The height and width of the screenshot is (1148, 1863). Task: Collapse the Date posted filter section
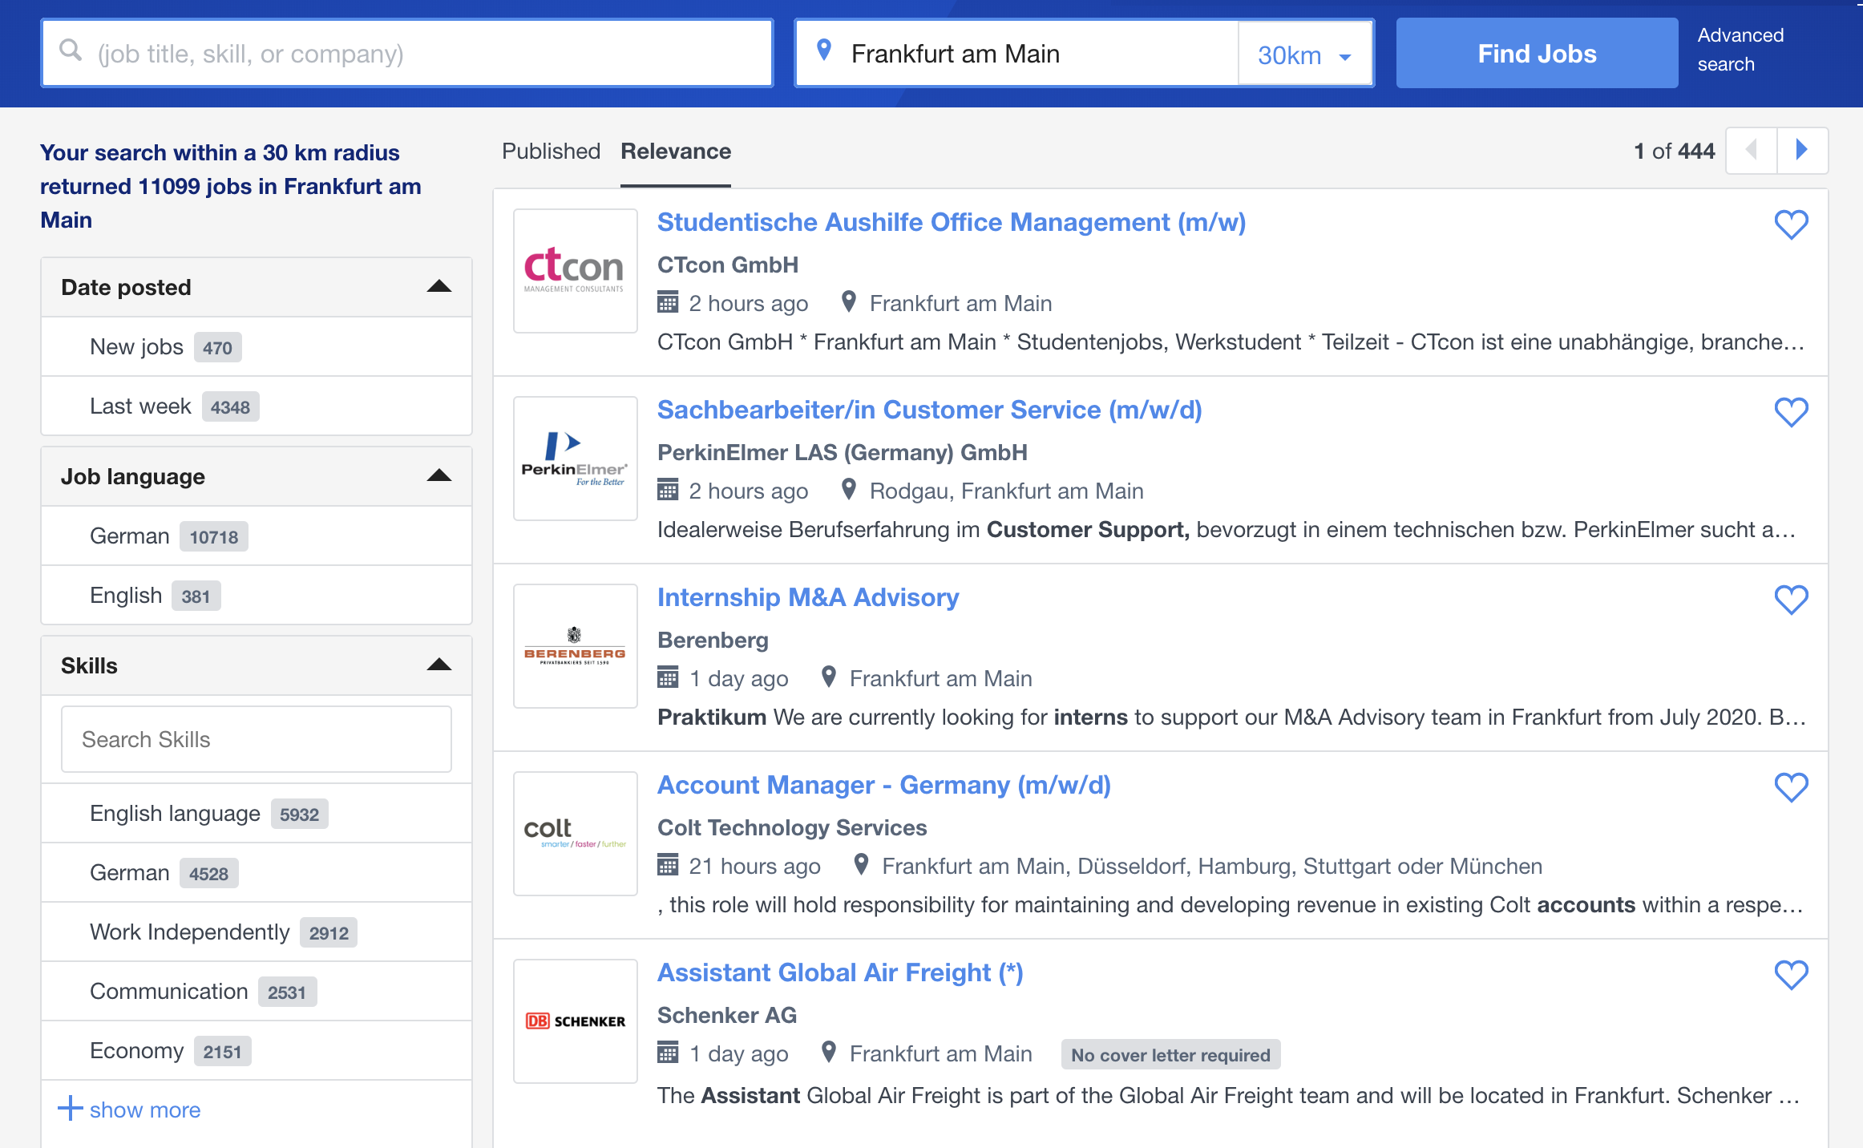tap(438, 287)
